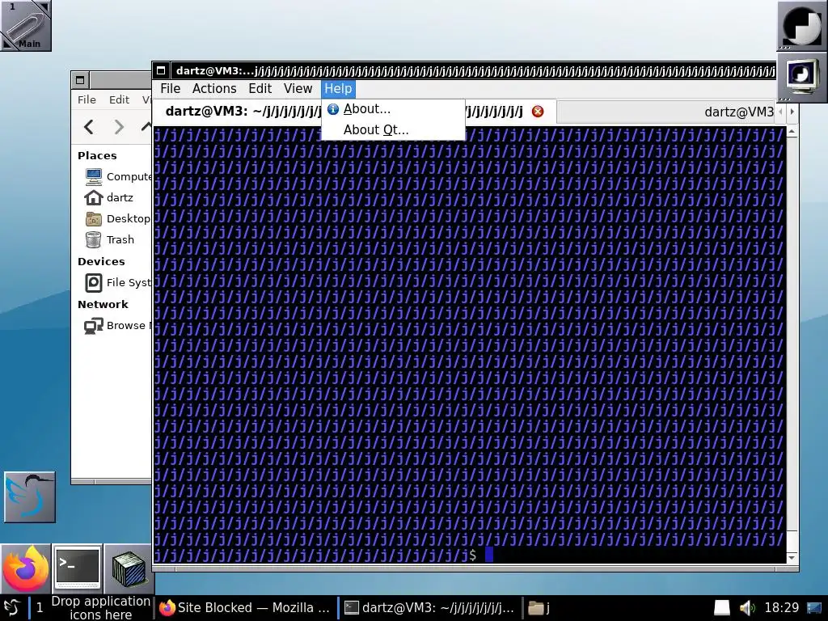
Task: Go back in the file manager
Action: (89, 127)
